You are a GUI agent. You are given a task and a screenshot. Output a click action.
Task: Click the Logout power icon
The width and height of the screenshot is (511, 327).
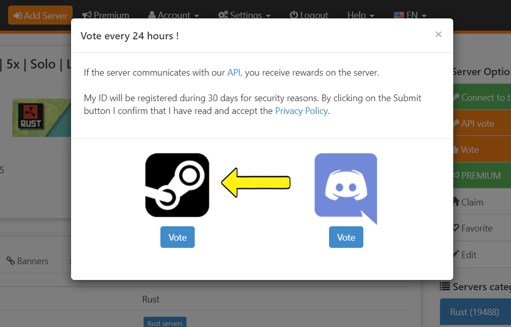[294, 15]
